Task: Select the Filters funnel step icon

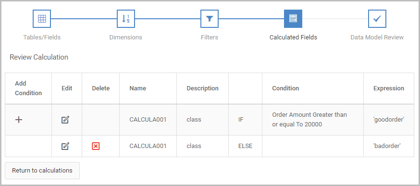Action: (210, 19)
